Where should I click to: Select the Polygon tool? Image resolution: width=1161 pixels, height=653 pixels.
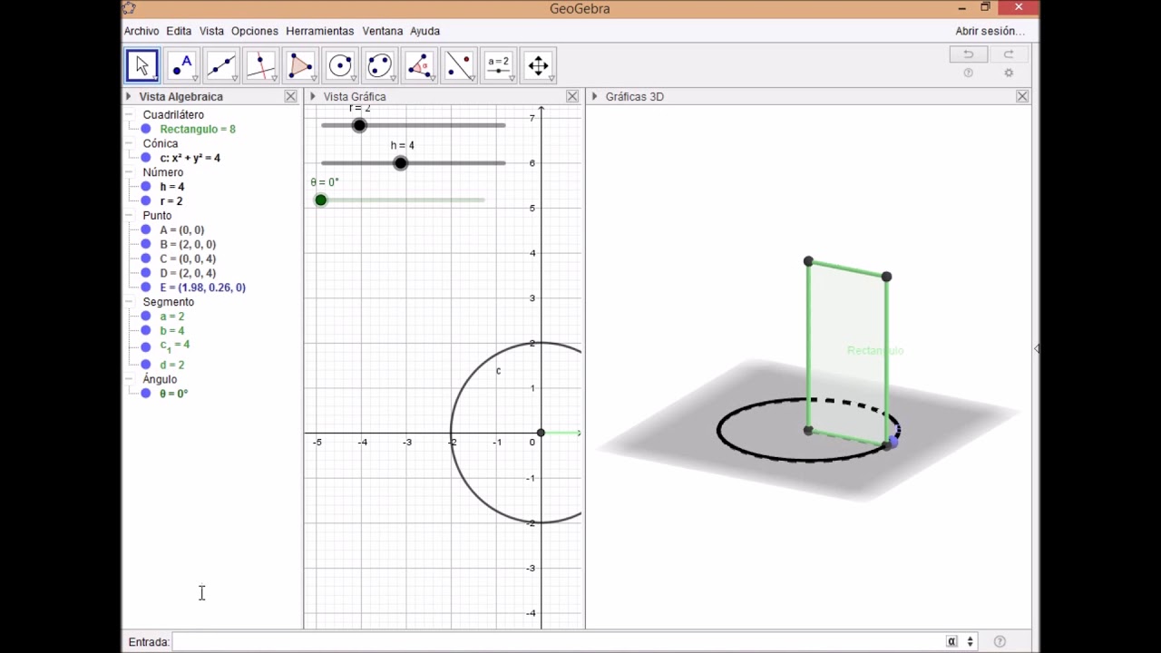coord(300,65)
